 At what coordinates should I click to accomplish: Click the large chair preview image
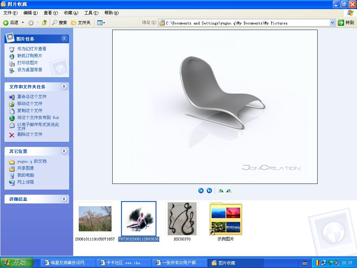(x=215, y=107)
